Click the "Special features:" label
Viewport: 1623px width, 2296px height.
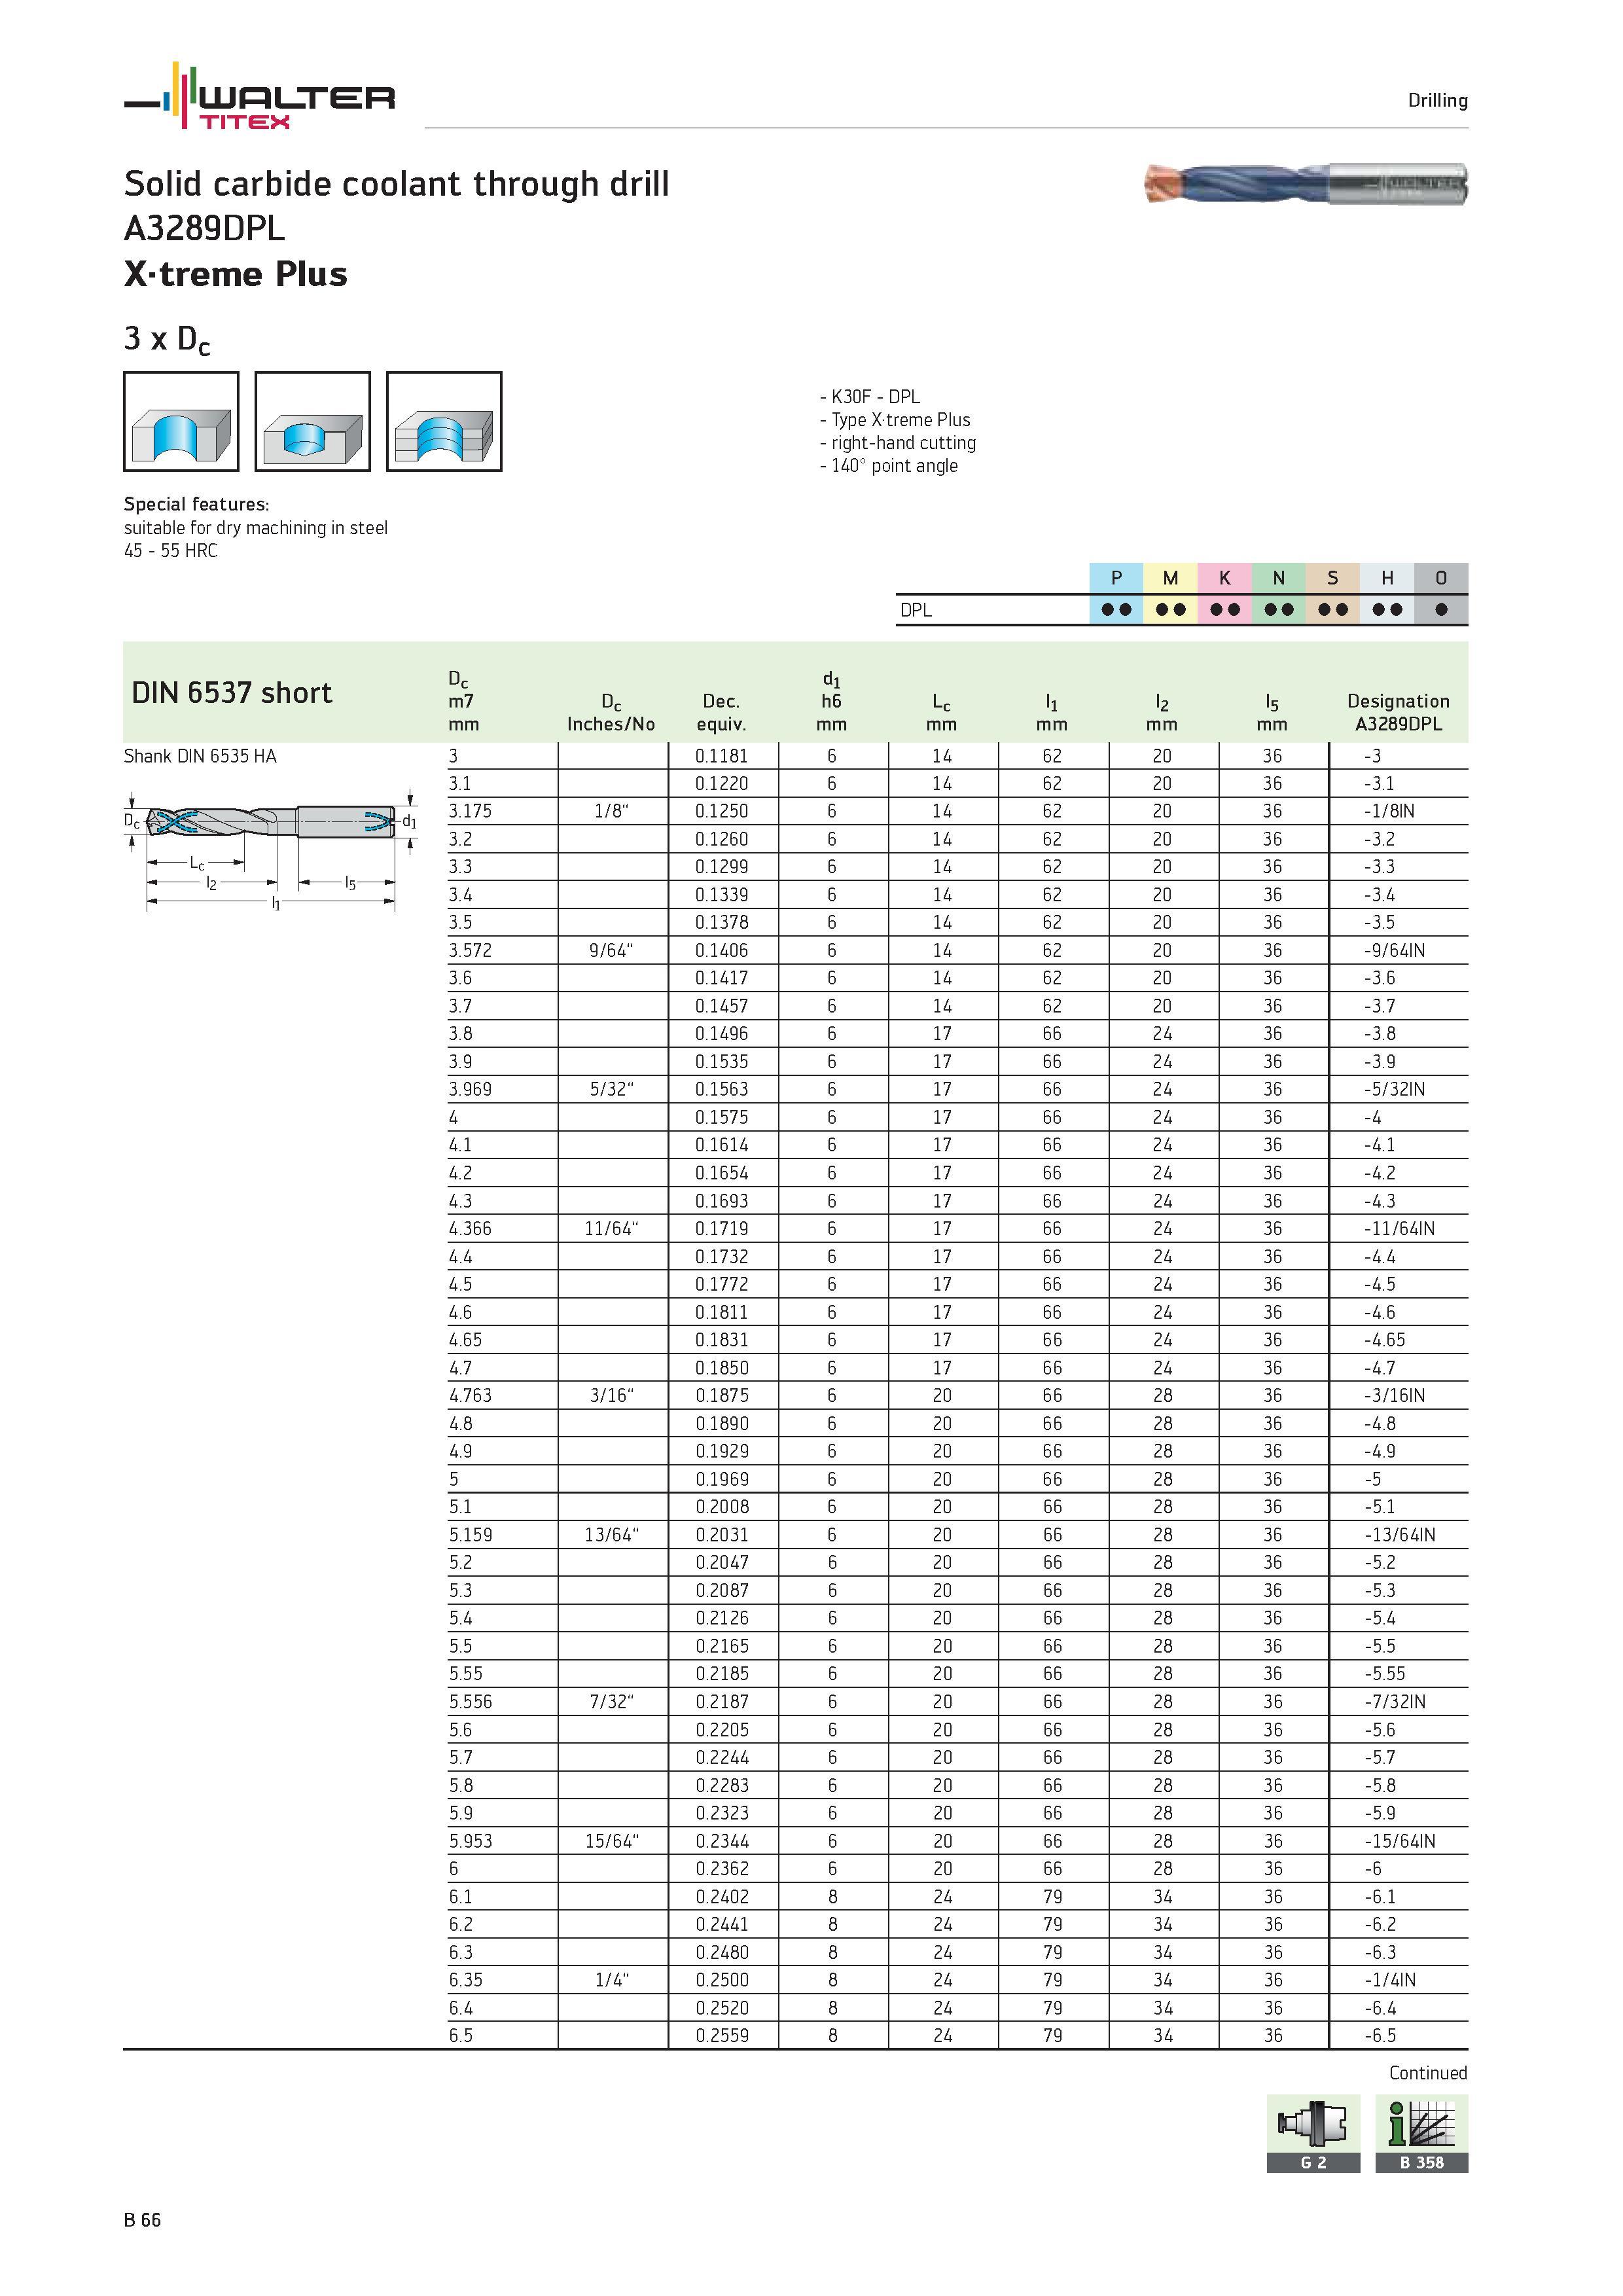click(196, 504)
